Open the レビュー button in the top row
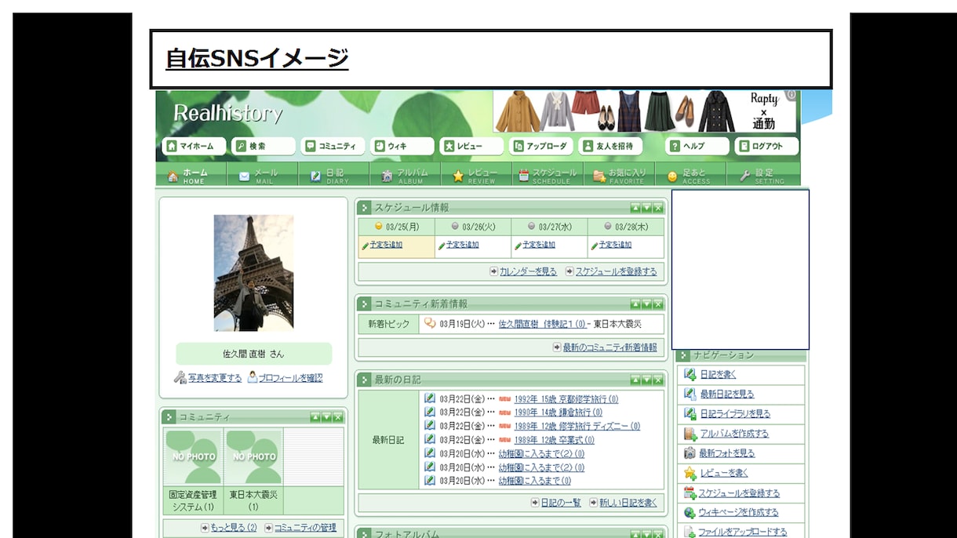 (x=472, y=146)
